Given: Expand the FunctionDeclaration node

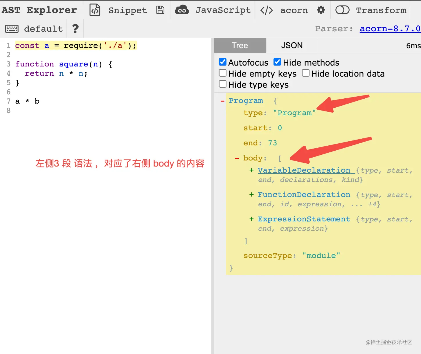Looking at the screenshot, I should pyautogui.click(x=251, y=195).
